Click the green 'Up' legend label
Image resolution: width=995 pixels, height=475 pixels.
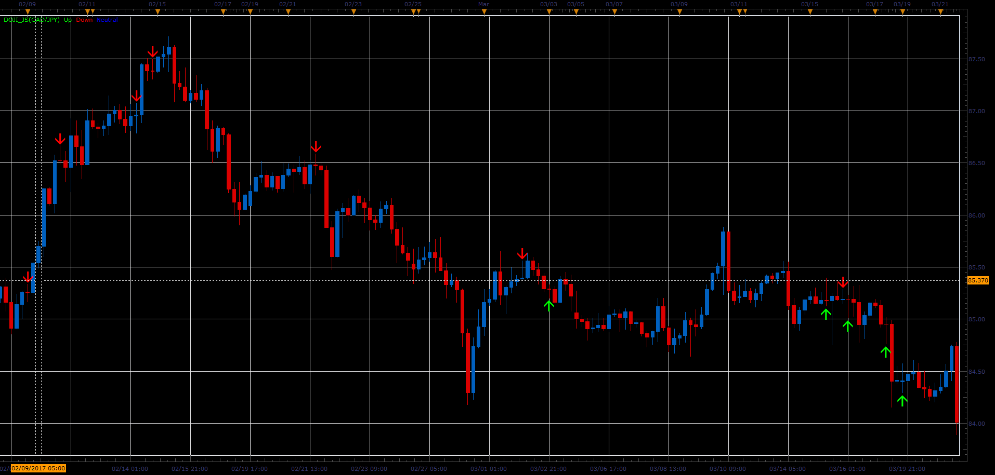click(68, 20)
